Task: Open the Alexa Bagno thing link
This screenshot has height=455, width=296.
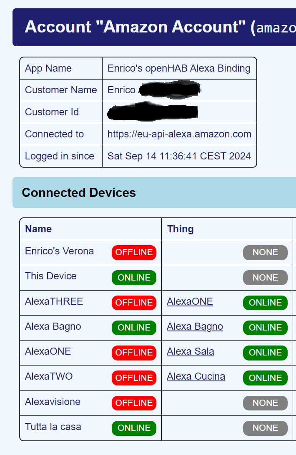Action: coord(195,327)
